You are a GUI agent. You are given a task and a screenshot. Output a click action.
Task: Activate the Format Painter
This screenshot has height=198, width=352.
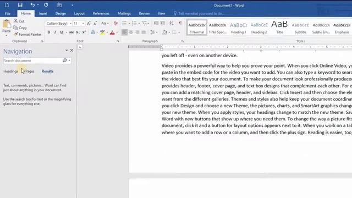(28, 34)
